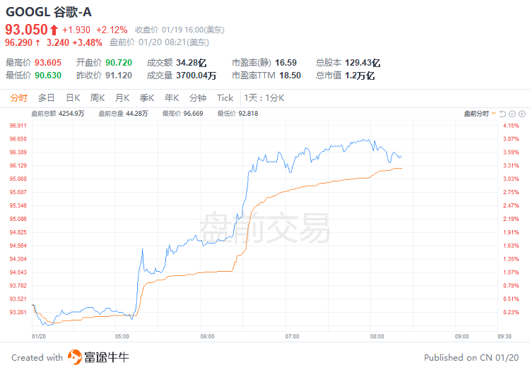Zoom out chart with minus icon

click(x=512, y=114)
